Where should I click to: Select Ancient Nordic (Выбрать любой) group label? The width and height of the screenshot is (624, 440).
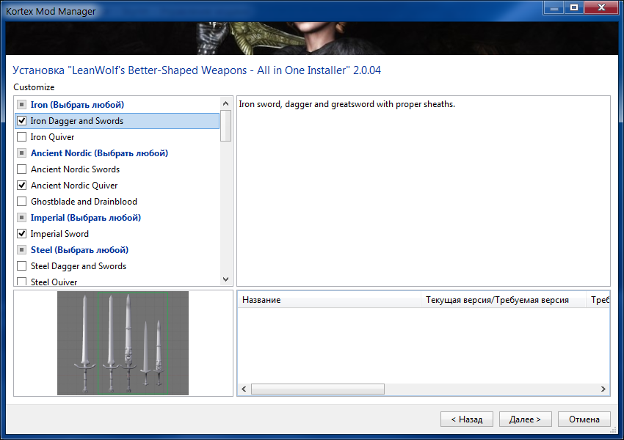point(100,153)
